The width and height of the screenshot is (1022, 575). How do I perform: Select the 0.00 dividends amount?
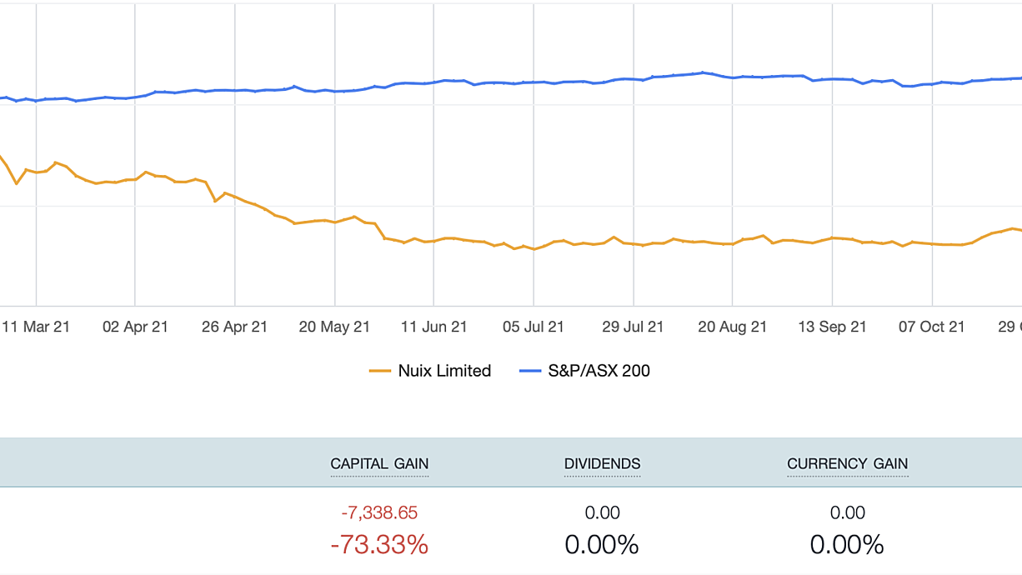603,512
